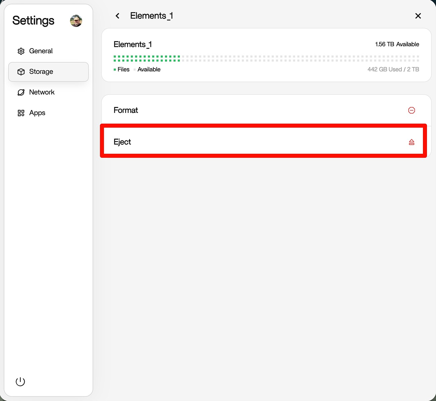This screenshot has width=436, height=401.
Task: Open the General settings section
Action: point(41,51)
